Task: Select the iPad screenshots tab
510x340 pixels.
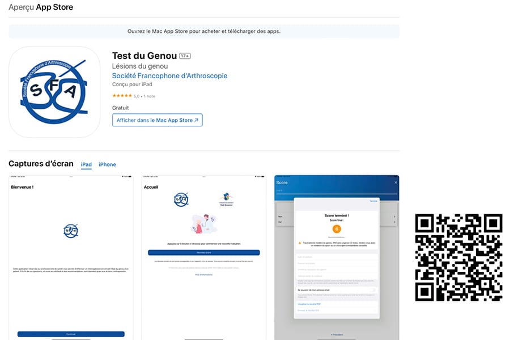Action: [86, 164]
